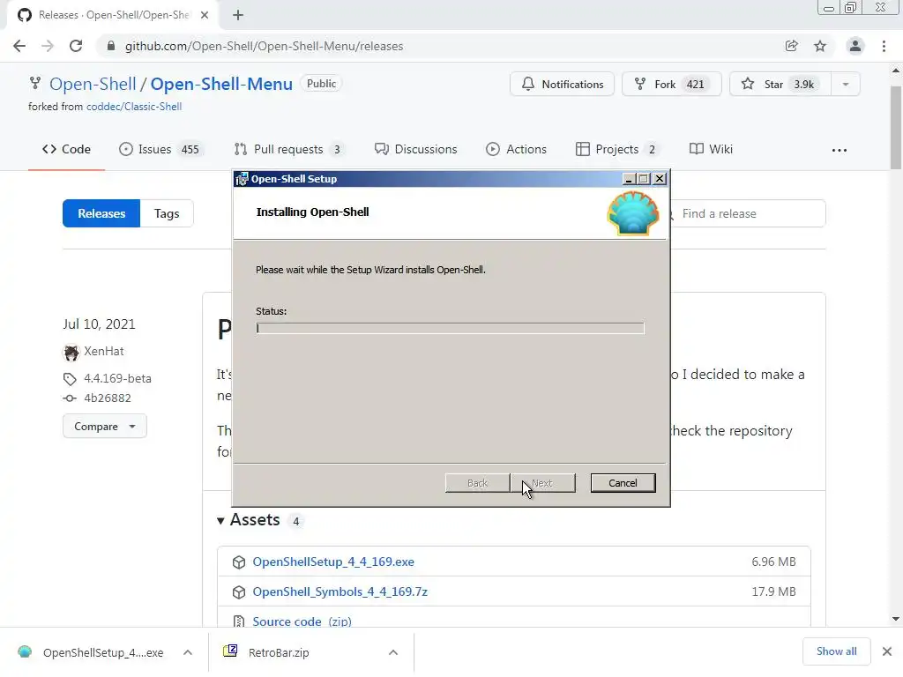The image size is (903, 677).
Task: Close the downloads bar
Action: (x=887, y=651)
